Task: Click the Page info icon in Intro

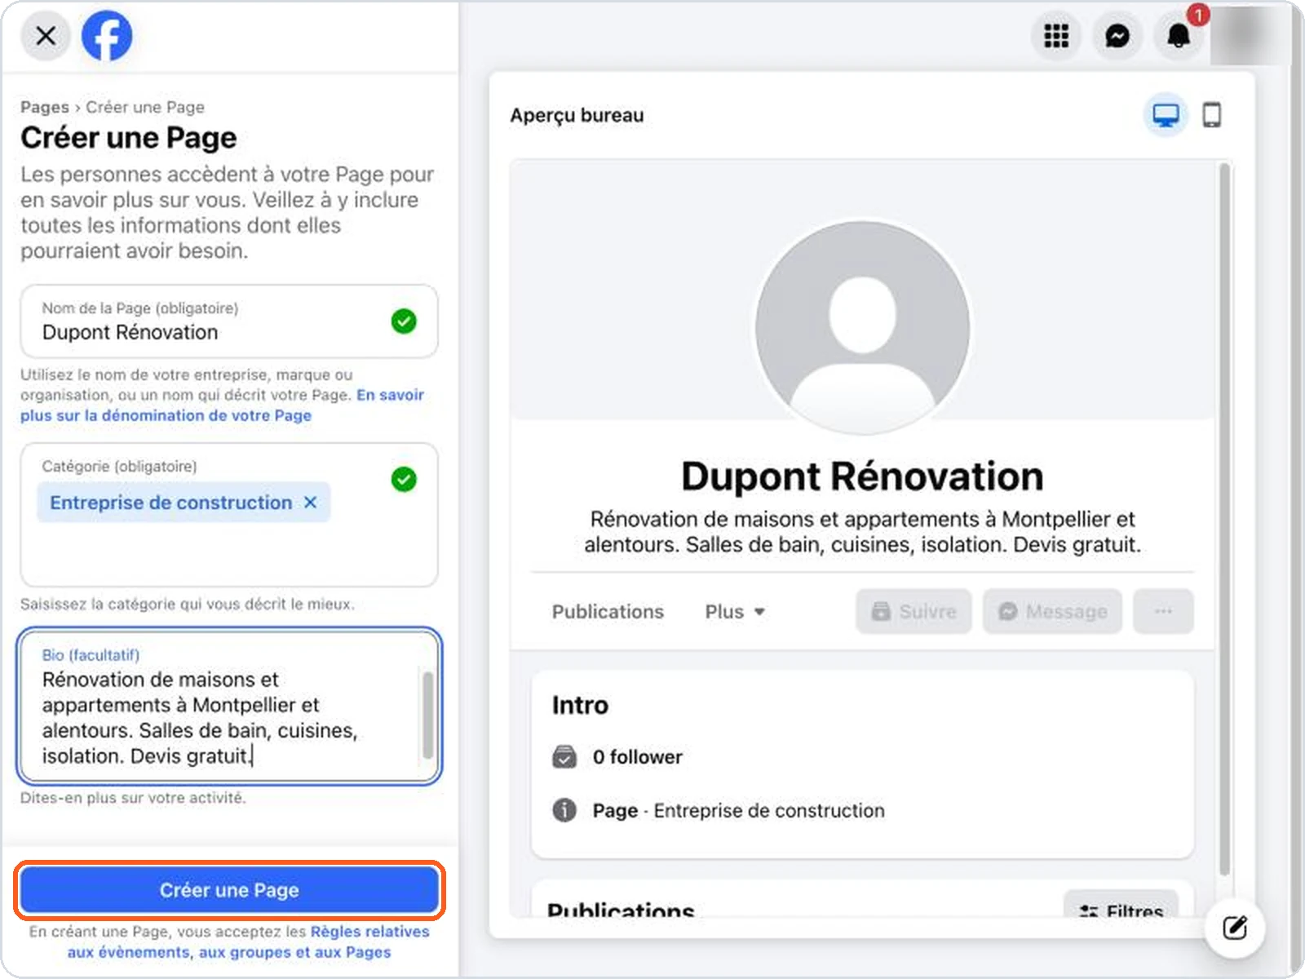Action: click(564, 810)
